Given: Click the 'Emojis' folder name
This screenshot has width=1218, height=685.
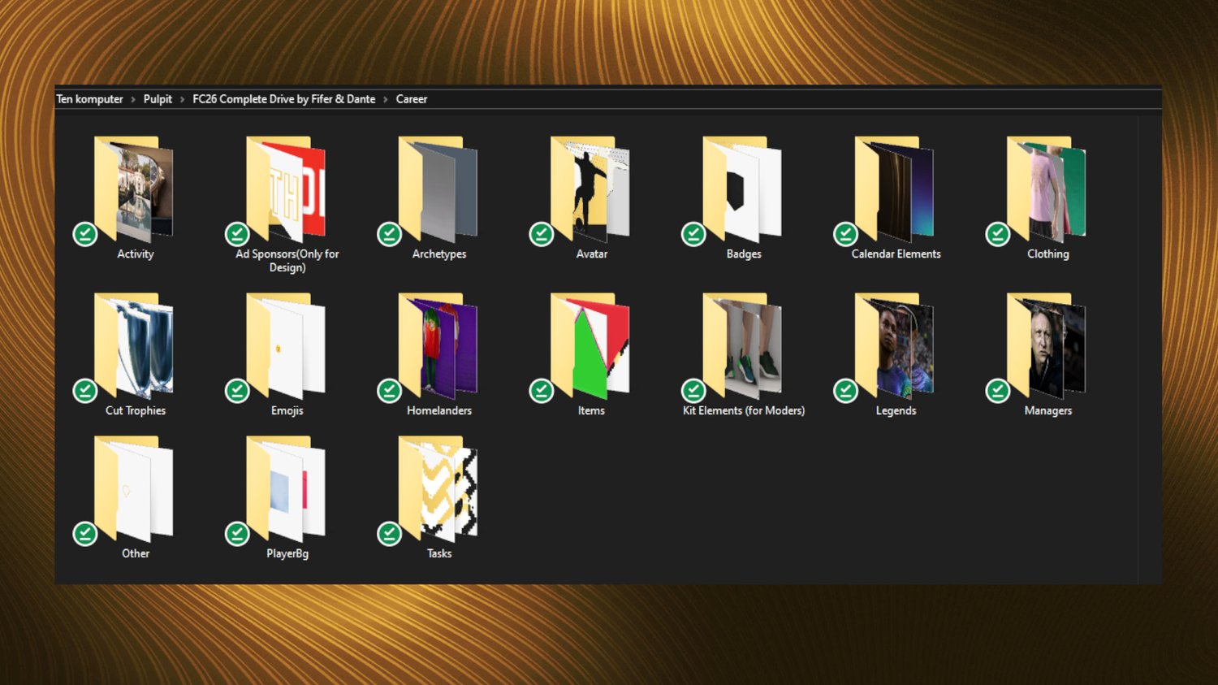Looking at the screenshot, I should 287,411.
